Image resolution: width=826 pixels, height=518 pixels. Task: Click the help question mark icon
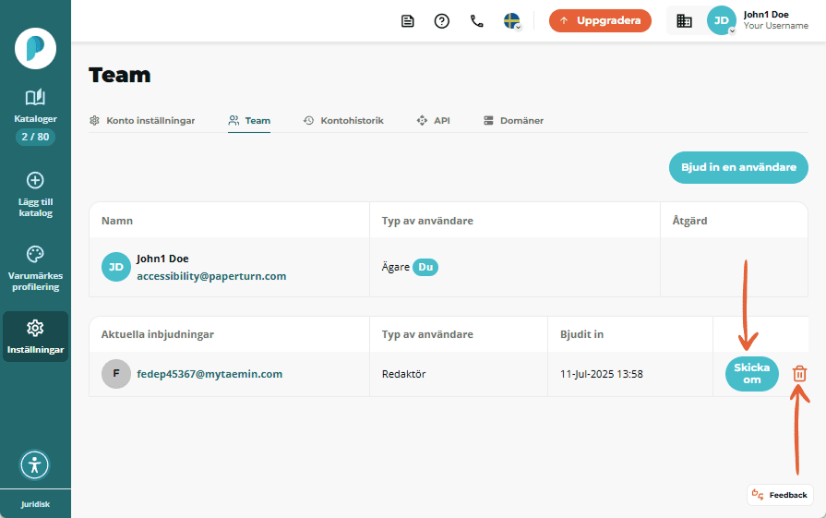(442, 21)
